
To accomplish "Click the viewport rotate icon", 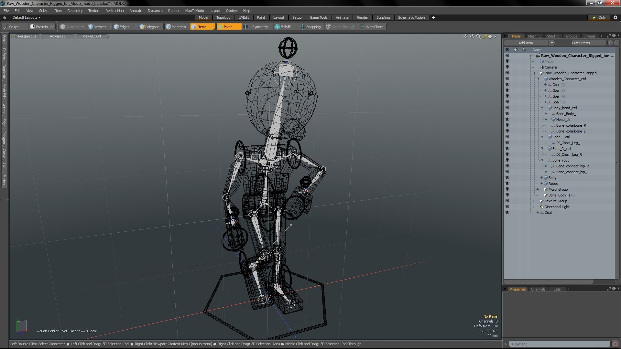I will (472, 37).
